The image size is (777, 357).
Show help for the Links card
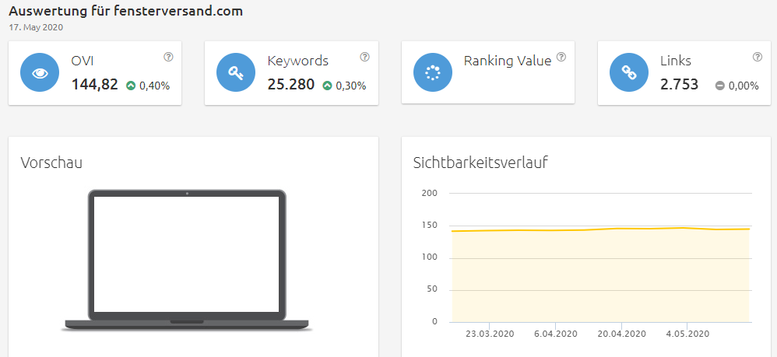pos(758,57)
